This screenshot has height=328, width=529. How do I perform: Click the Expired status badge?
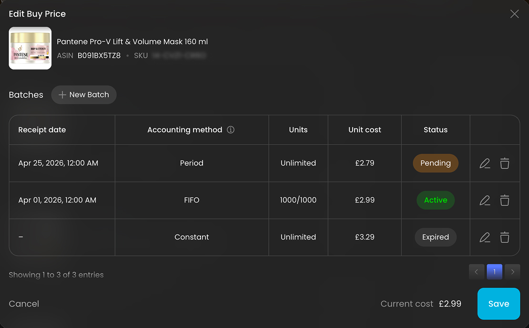click(x=436, y=237)
